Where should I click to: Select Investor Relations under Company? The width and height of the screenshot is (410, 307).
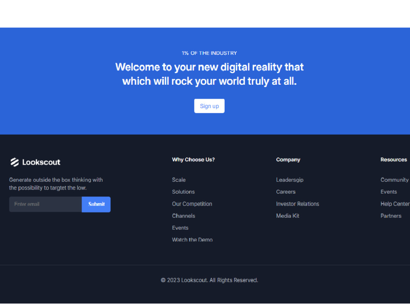coord(298,203)
